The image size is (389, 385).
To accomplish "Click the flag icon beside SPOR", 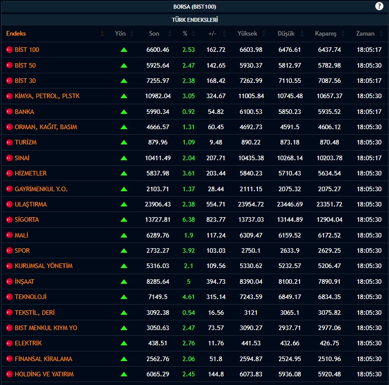I will point(9,251).
